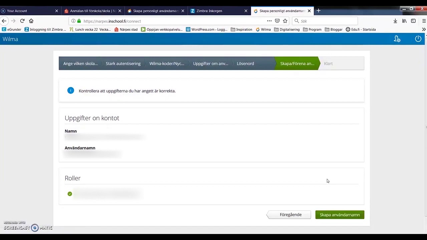Viewport: 427px width, 240px height.
Task: Go to step Uppgifter om anv...
Action: 210,63
